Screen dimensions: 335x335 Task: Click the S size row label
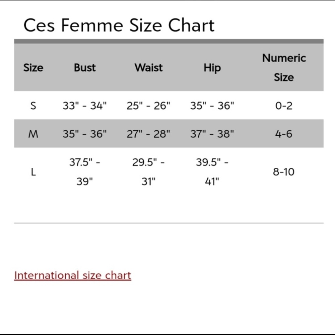pos(33,106)
